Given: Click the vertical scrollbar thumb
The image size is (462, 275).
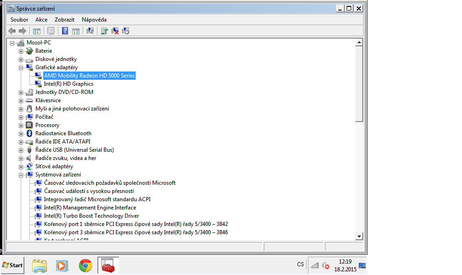Looking at the screenshot, I should 359,84.
